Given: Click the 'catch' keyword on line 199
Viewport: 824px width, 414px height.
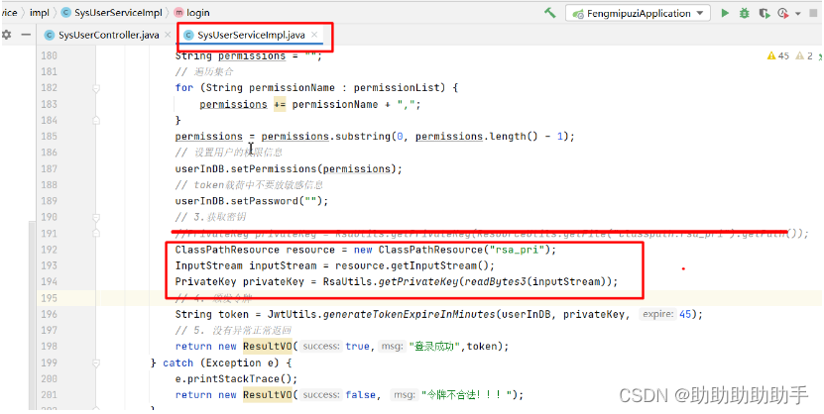Looking at the screenshot, I should pos(178,363).
